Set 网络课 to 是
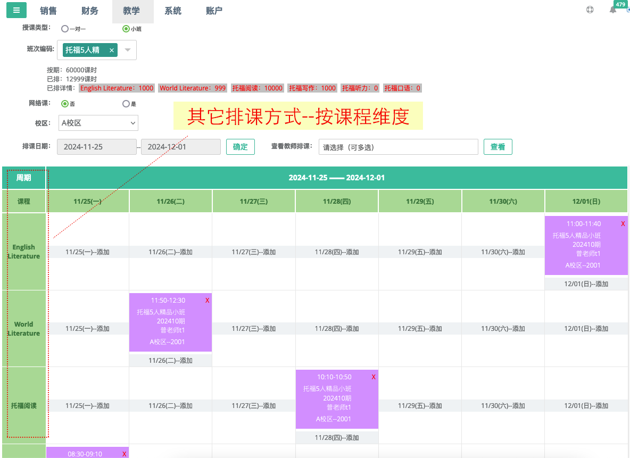The image size is (630, 458). tap(126, 104)
